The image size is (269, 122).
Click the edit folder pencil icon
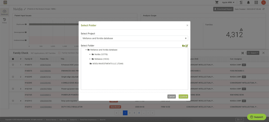pyautogui.click(x=187, y=46)
